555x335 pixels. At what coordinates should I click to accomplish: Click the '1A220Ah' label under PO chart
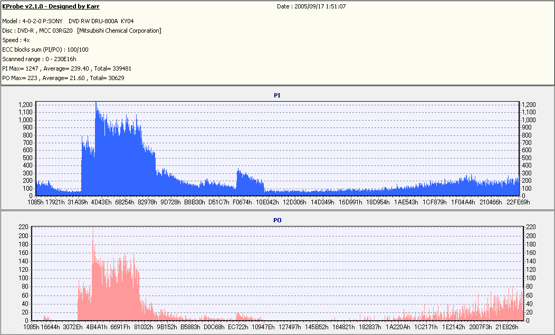[398, 327]
